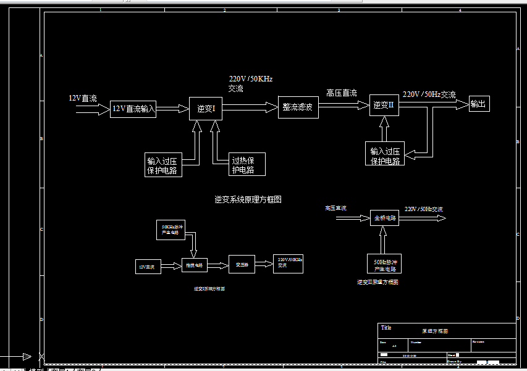Image resolution: width=527 pixels, height=371 pixels.
Task: Select the 全桥电路 block
Action: 384,218
